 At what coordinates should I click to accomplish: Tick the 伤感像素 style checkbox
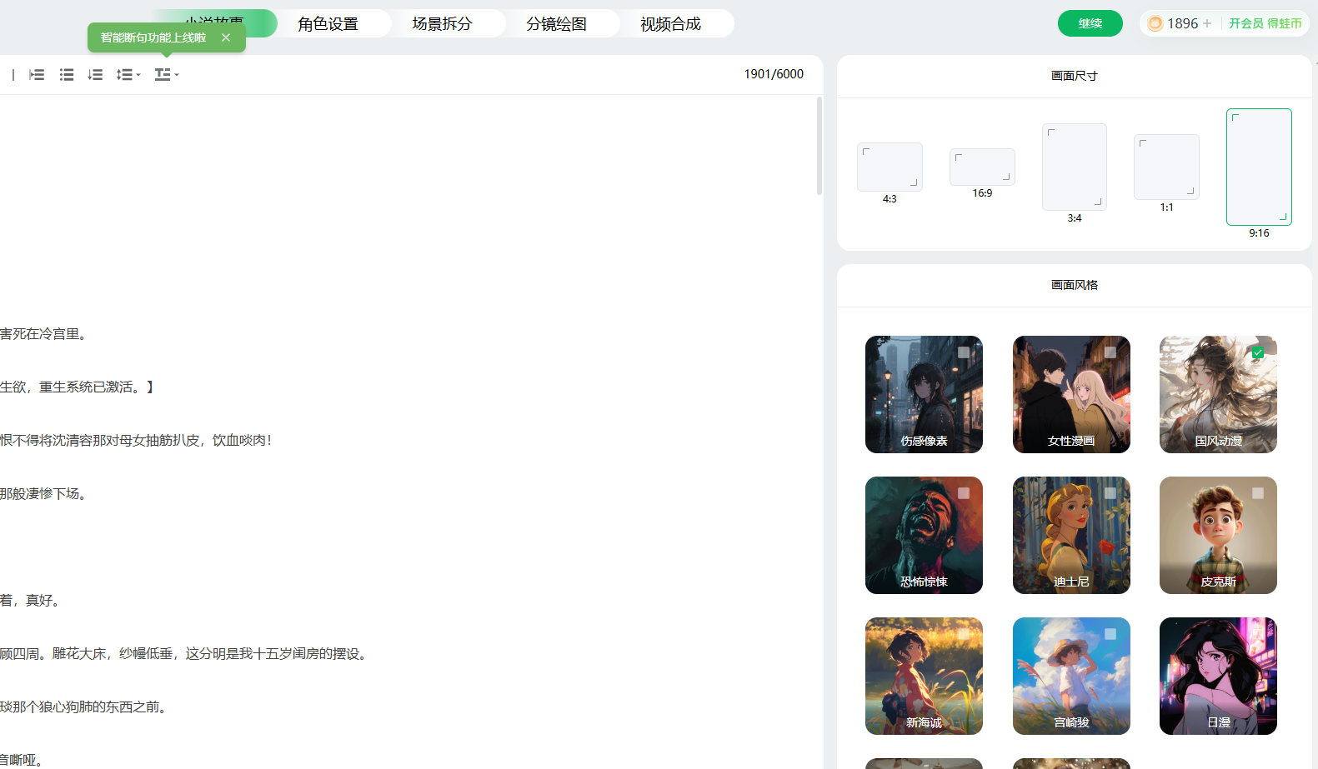click(964, 352)
